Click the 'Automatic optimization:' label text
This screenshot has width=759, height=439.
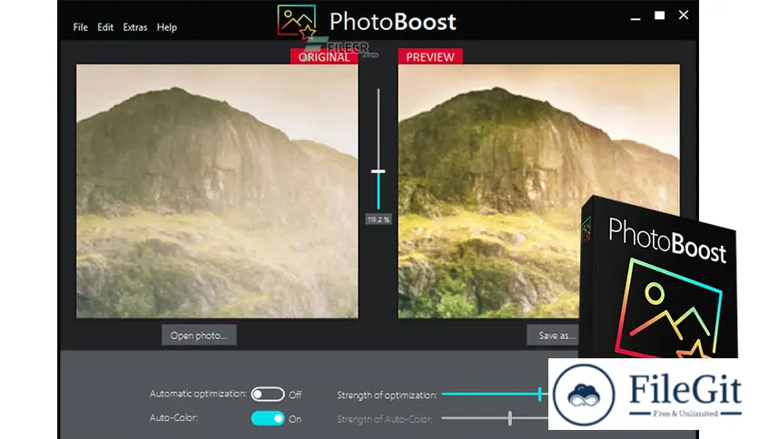(x=198, y=394)
